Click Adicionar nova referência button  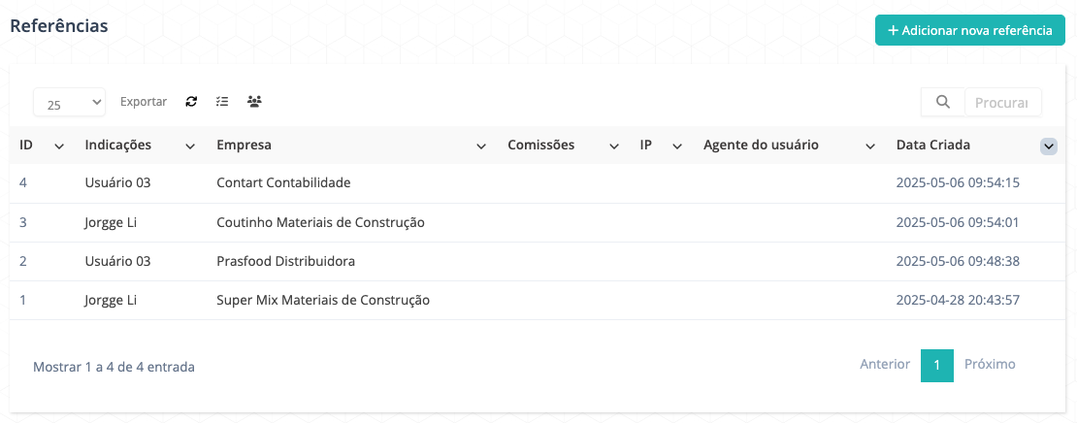(x=970, y=31)
